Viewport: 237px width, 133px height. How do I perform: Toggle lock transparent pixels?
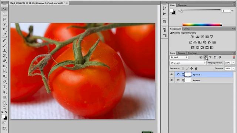183,68
